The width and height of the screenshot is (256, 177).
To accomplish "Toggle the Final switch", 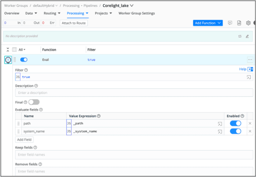I will click(x=34, y=102).
